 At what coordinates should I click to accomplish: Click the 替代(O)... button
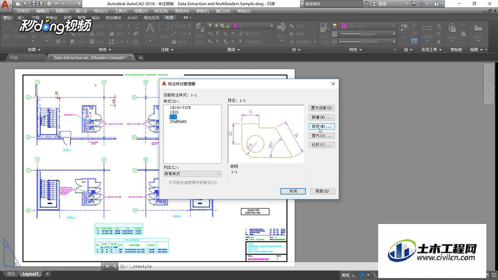pos(322,136)
